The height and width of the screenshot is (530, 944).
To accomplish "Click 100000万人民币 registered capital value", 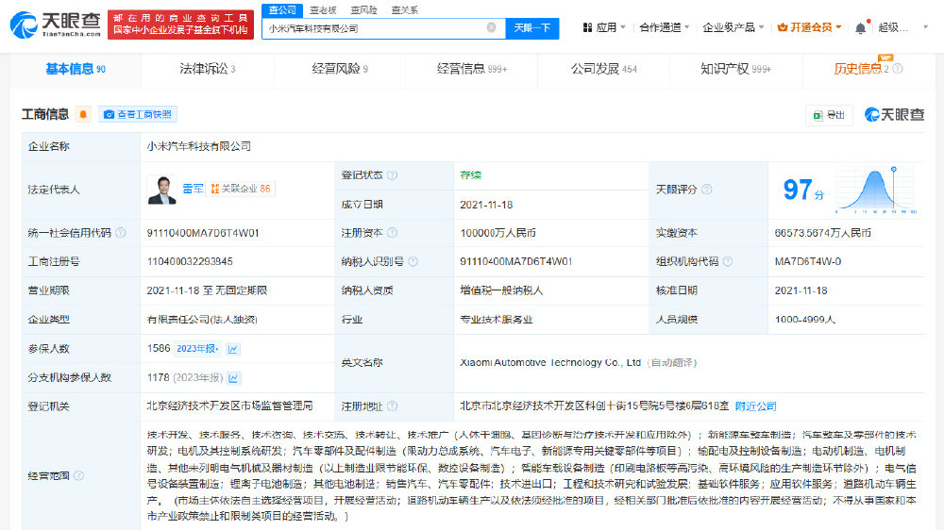I will 497,233.
